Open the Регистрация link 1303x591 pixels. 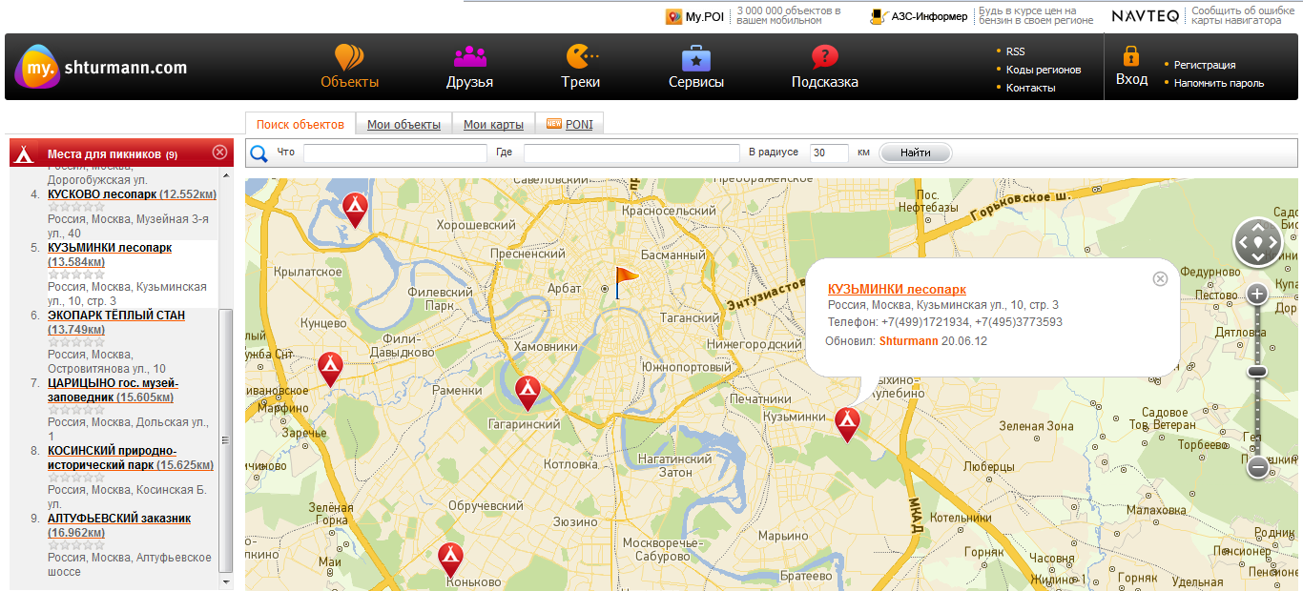click(x=1205, y=65)
